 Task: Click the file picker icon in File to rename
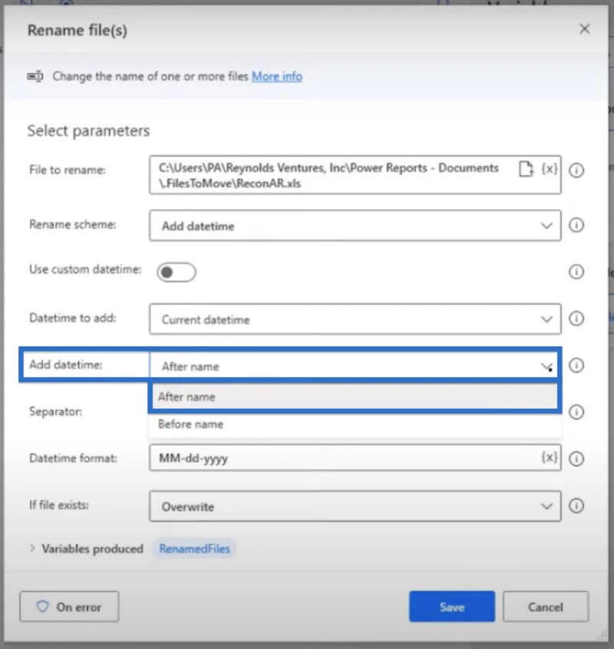coord(526,169)
